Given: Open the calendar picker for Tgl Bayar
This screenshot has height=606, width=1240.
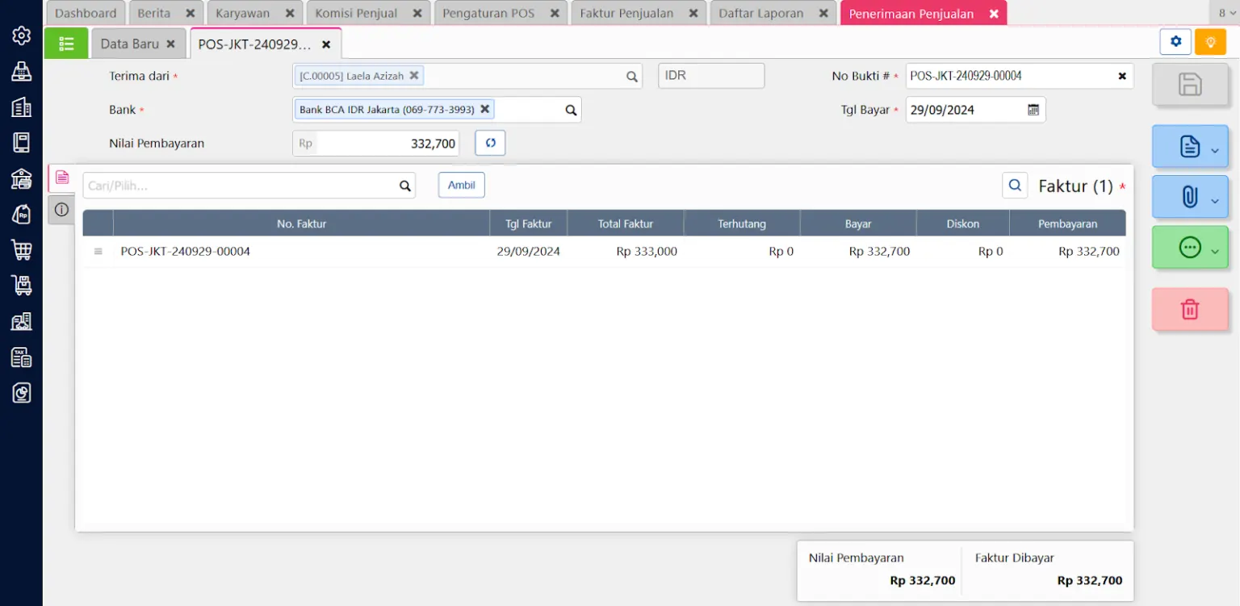Looking at the screenshot, I should (x=1033, y=110).
